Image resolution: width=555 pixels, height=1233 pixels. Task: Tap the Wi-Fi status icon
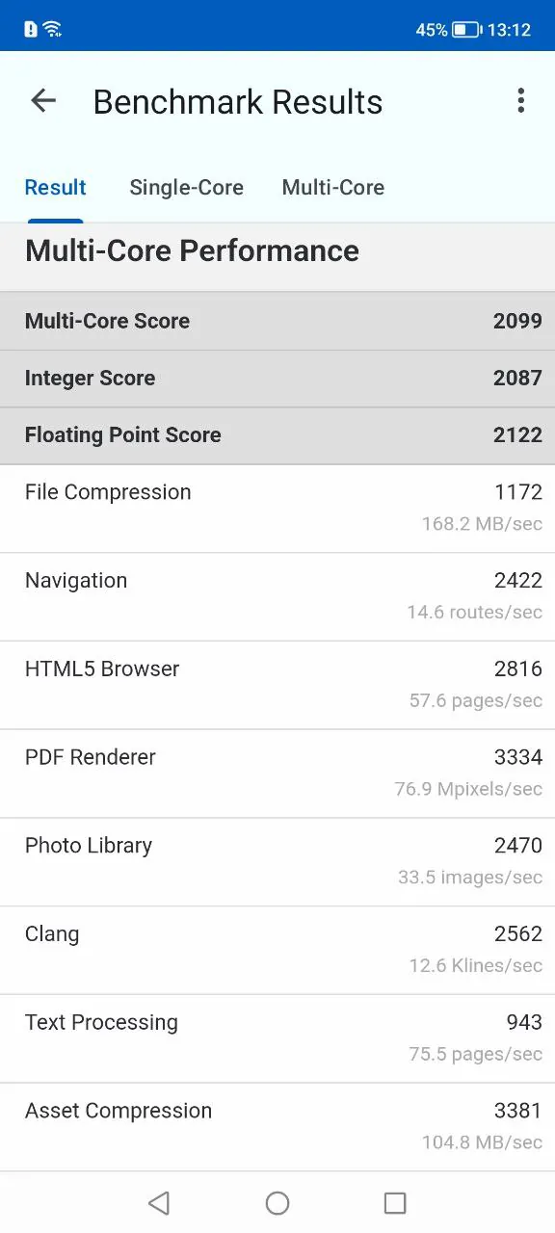tap(52, 29)
